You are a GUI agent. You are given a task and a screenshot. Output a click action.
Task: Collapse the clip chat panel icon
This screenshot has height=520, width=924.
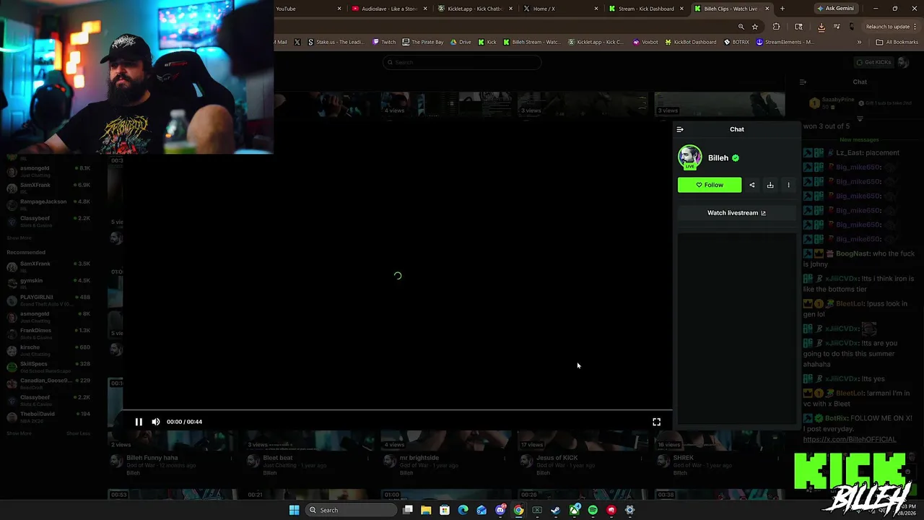pyautogui.click(x=680, y=129)
